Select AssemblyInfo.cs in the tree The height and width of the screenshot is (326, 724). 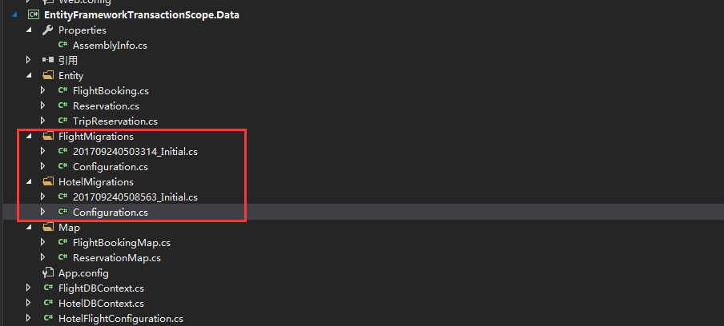(110, 45)
